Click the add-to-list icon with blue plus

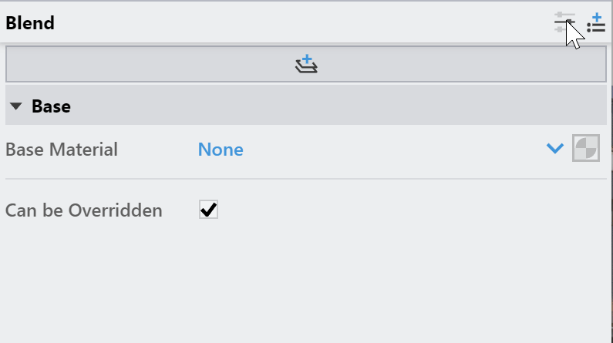pyautogui.click(x=596, y=22)
